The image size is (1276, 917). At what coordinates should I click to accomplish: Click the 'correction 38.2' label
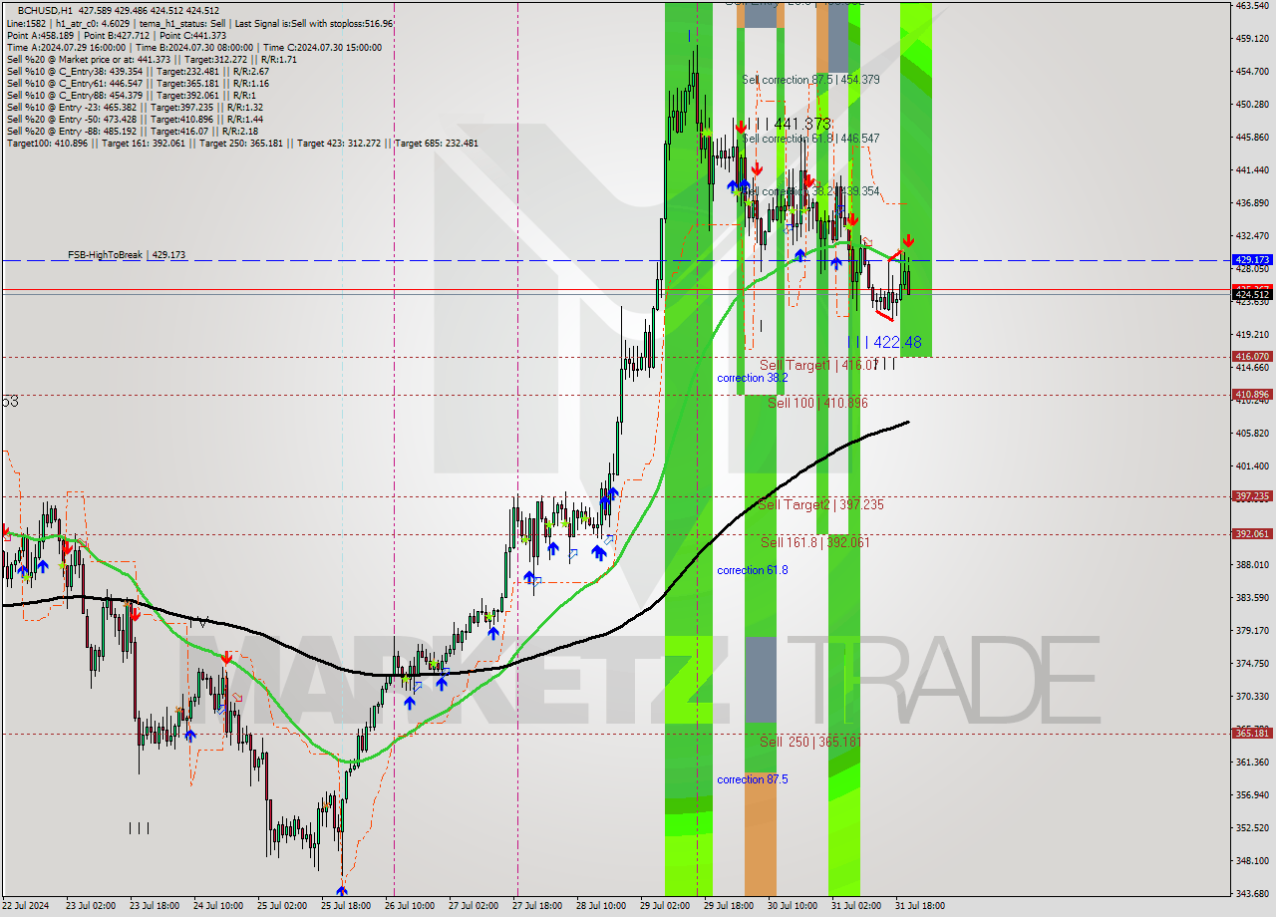(x=752, y=378)
